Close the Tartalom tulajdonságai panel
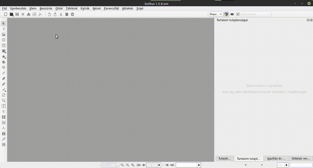313x168 pixels. click(311, 20)
